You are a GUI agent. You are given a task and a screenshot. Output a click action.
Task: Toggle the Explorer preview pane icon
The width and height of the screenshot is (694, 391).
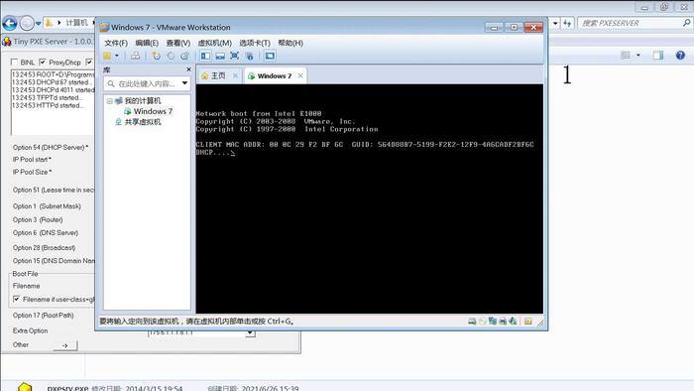coord(658,55)
